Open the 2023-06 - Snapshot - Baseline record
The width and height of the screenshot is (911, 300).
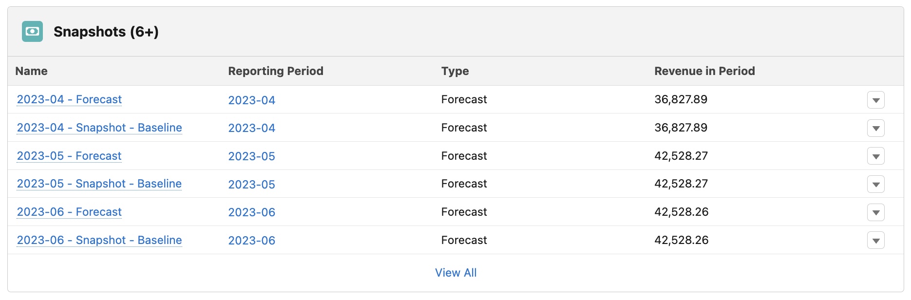(x=99, y=240)
